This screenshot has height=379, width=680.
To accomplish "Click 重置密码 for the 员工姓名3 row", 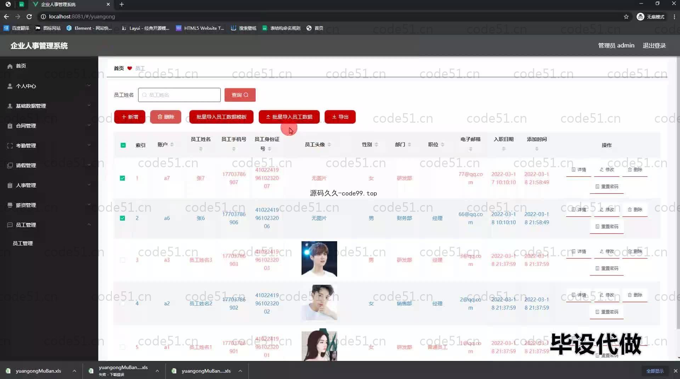I will [607, 268].
